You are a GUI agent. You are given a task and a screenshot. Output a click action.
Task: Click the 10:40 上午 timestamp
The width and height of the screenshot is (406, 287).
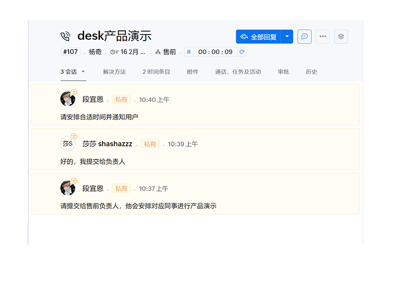click(154, 100)
